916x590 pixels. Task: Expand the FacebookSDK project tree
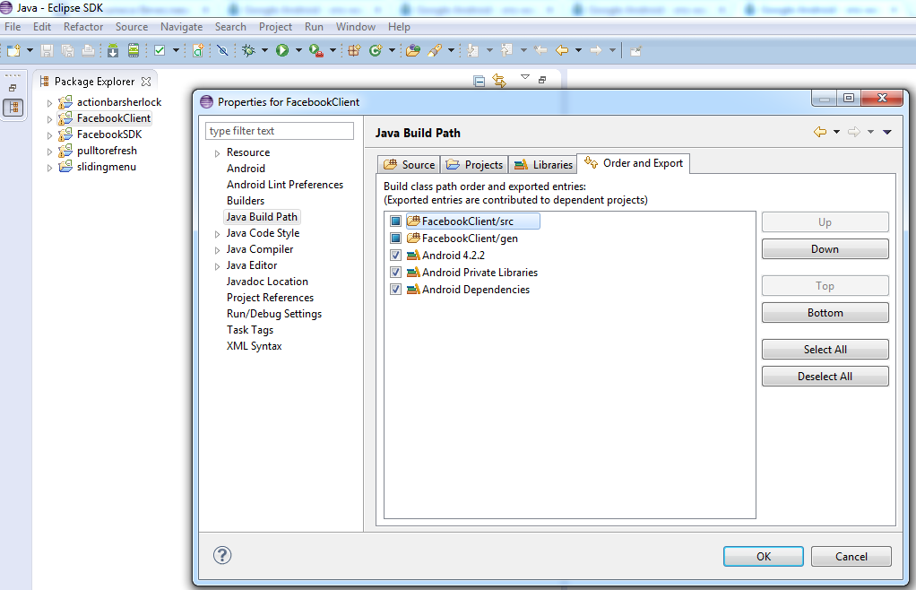[x=49, y=135]
